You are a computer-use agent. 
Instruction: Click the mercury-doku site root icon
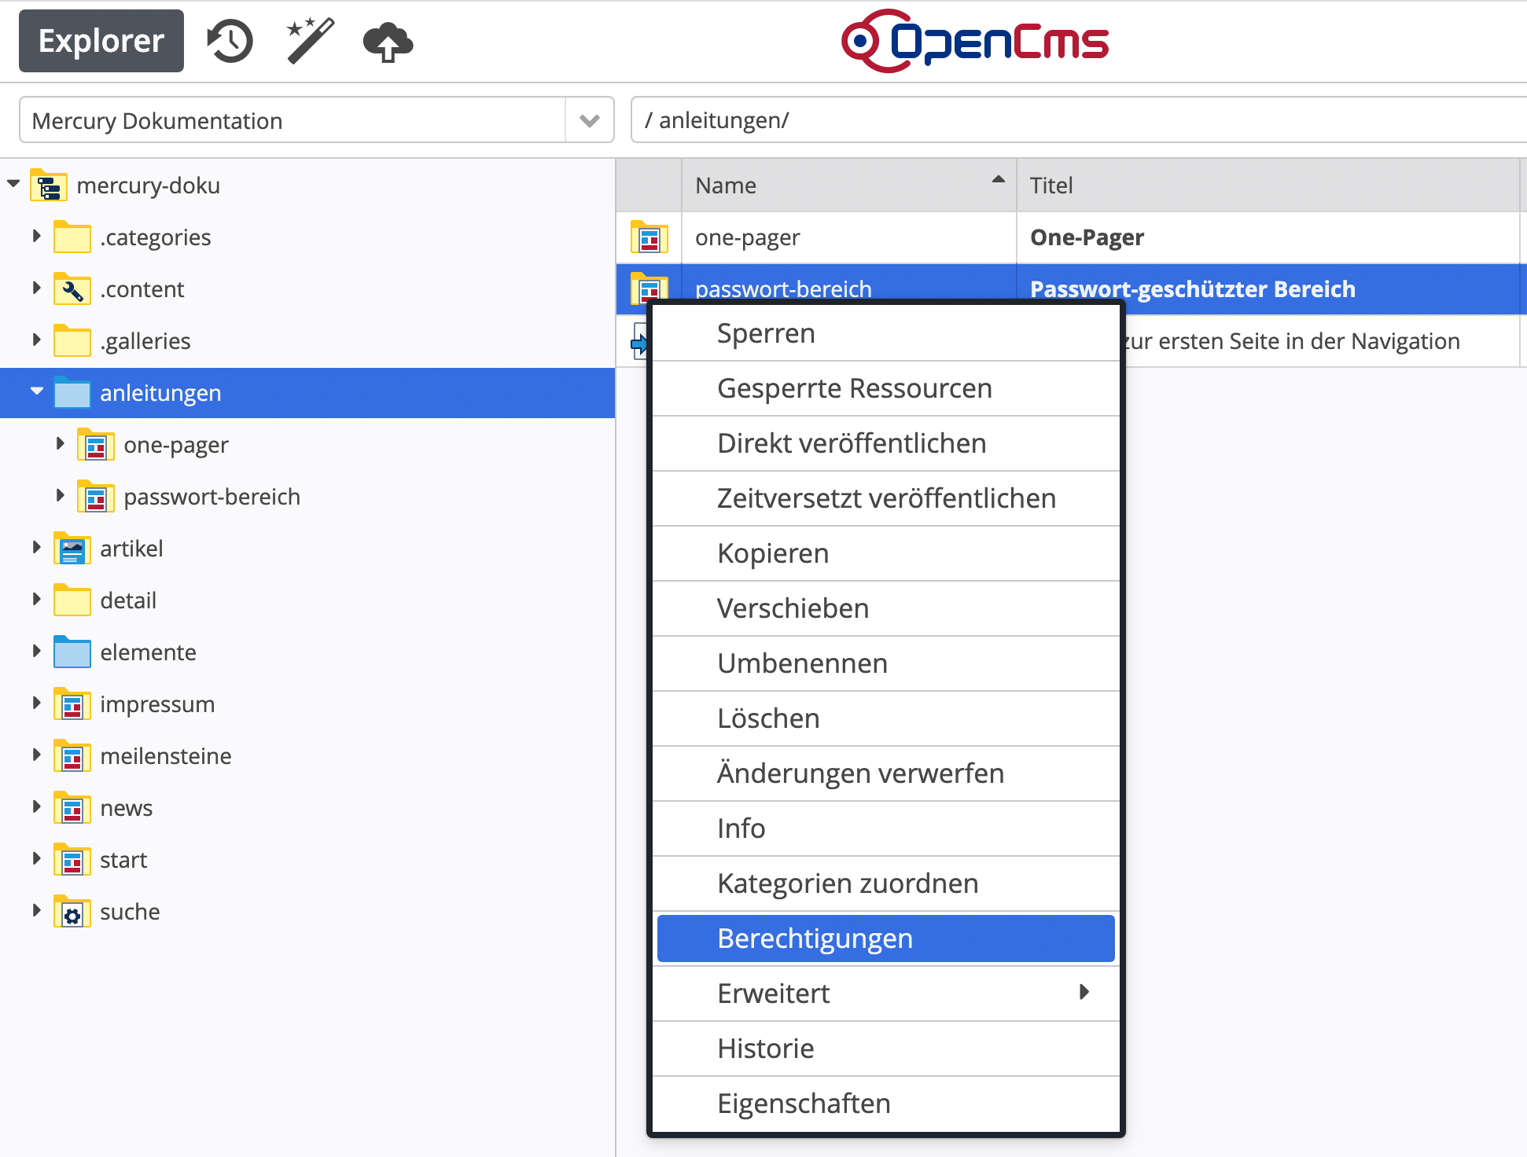click(x=48, y=186)
